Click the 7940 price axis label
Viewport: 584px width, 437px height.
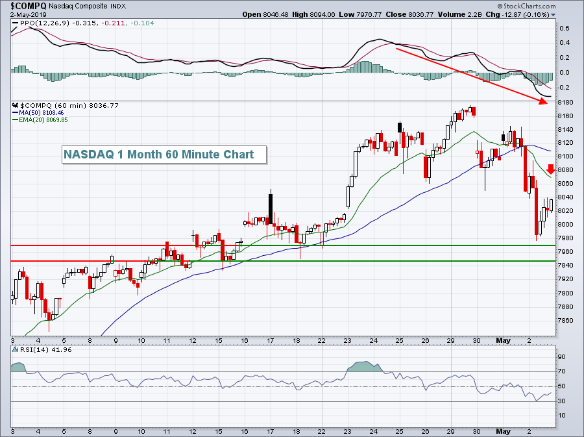pyautogui.click(x=566, y=266)
